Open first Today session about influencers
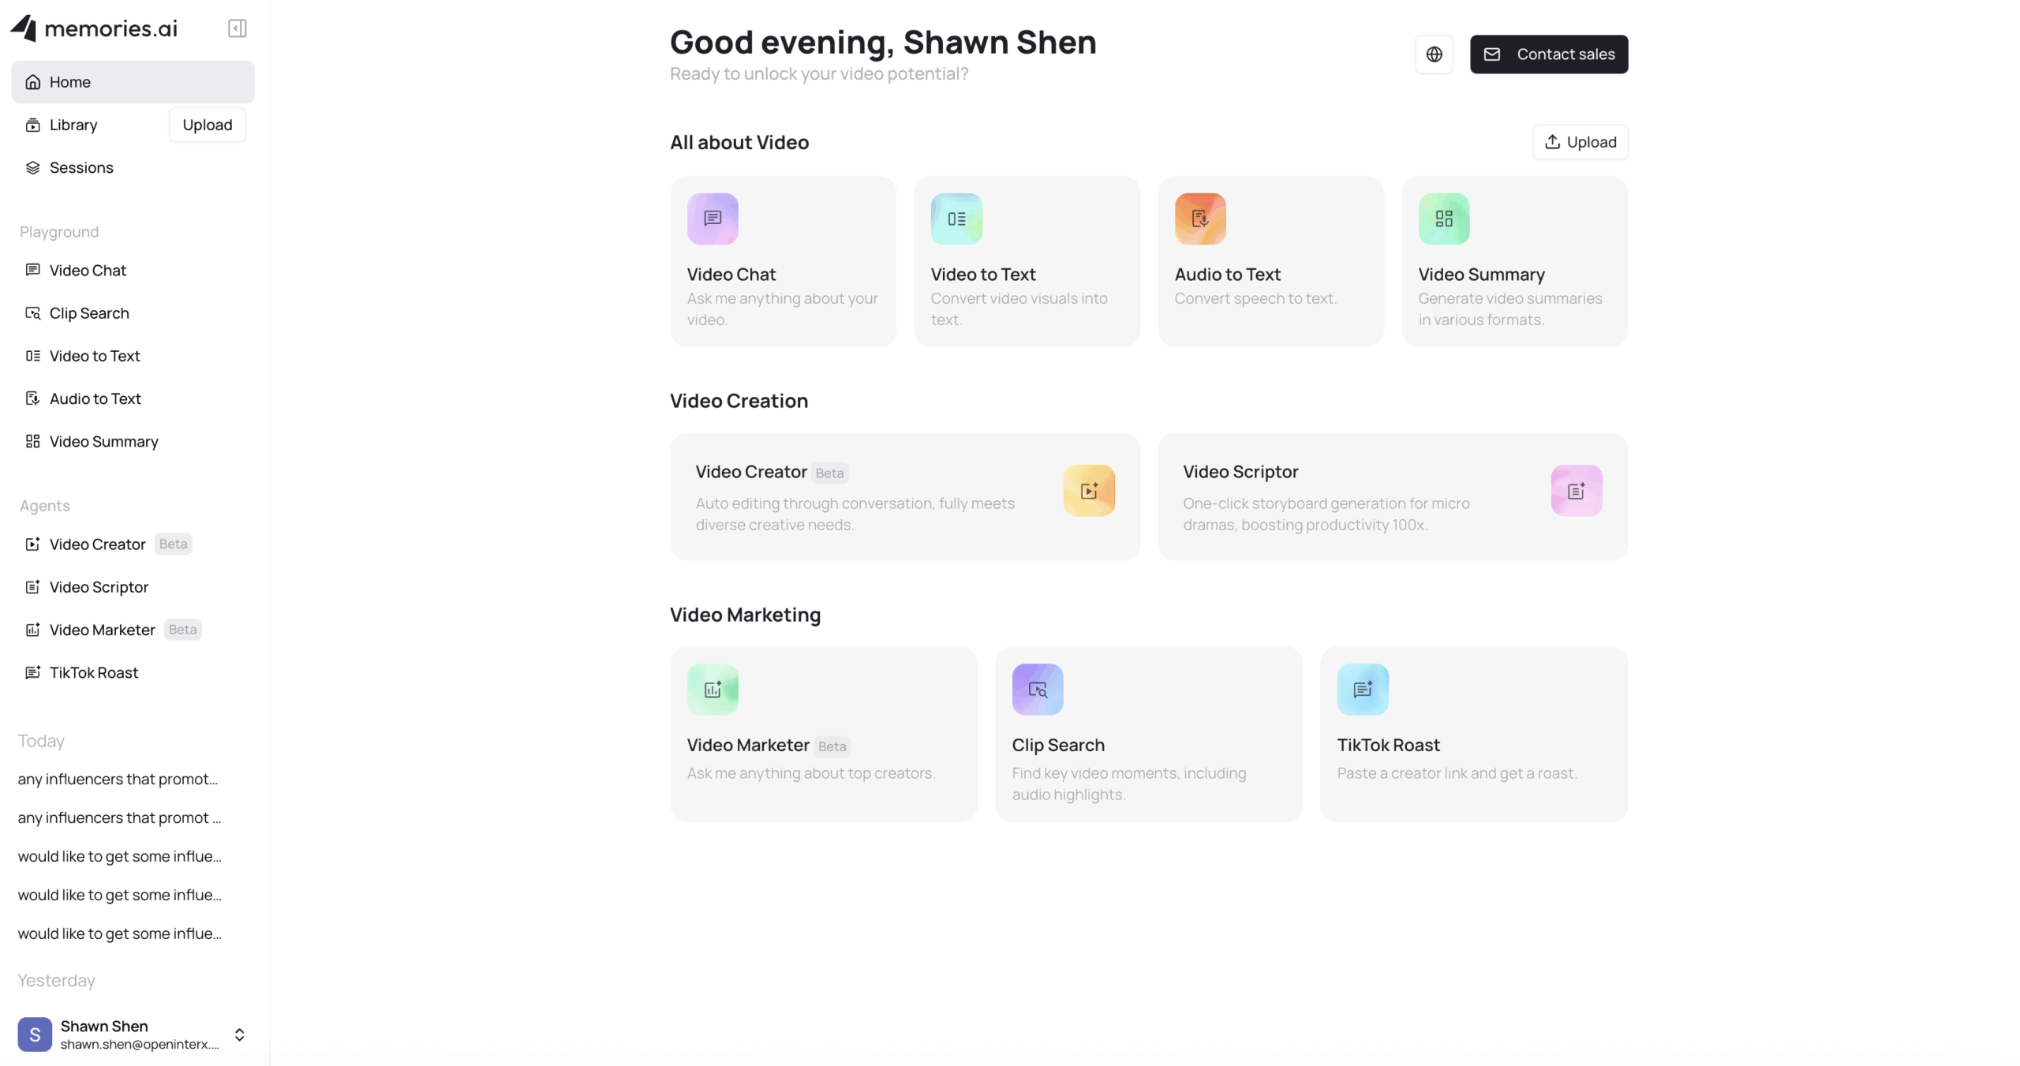 click(x=118, y=779)
